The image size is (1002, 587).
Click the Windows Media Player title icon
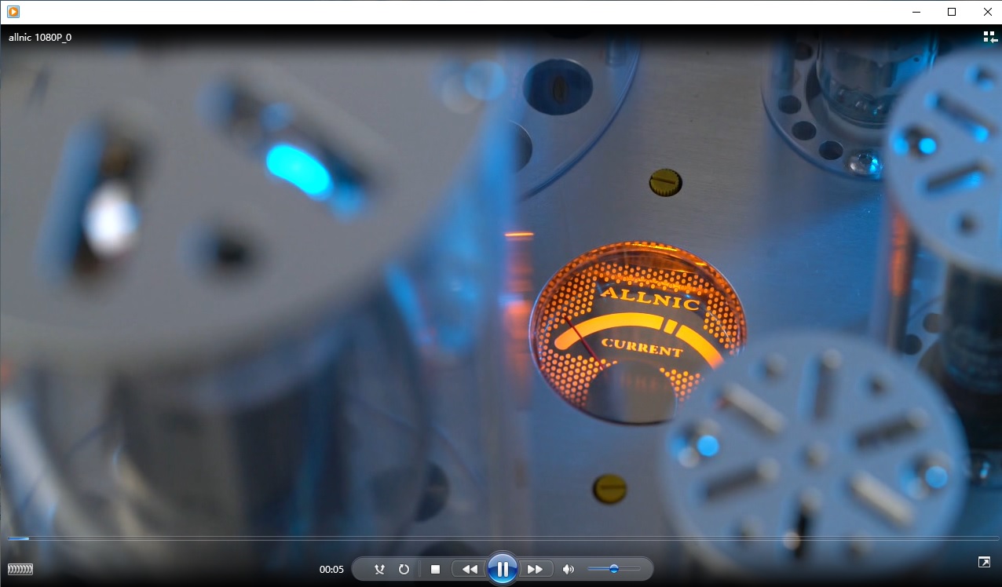(13, 12)
